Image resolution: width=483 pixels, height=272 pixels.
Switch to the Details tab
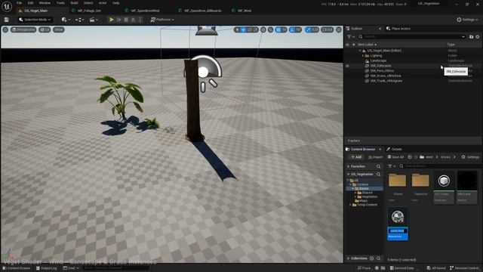[395, 149]
